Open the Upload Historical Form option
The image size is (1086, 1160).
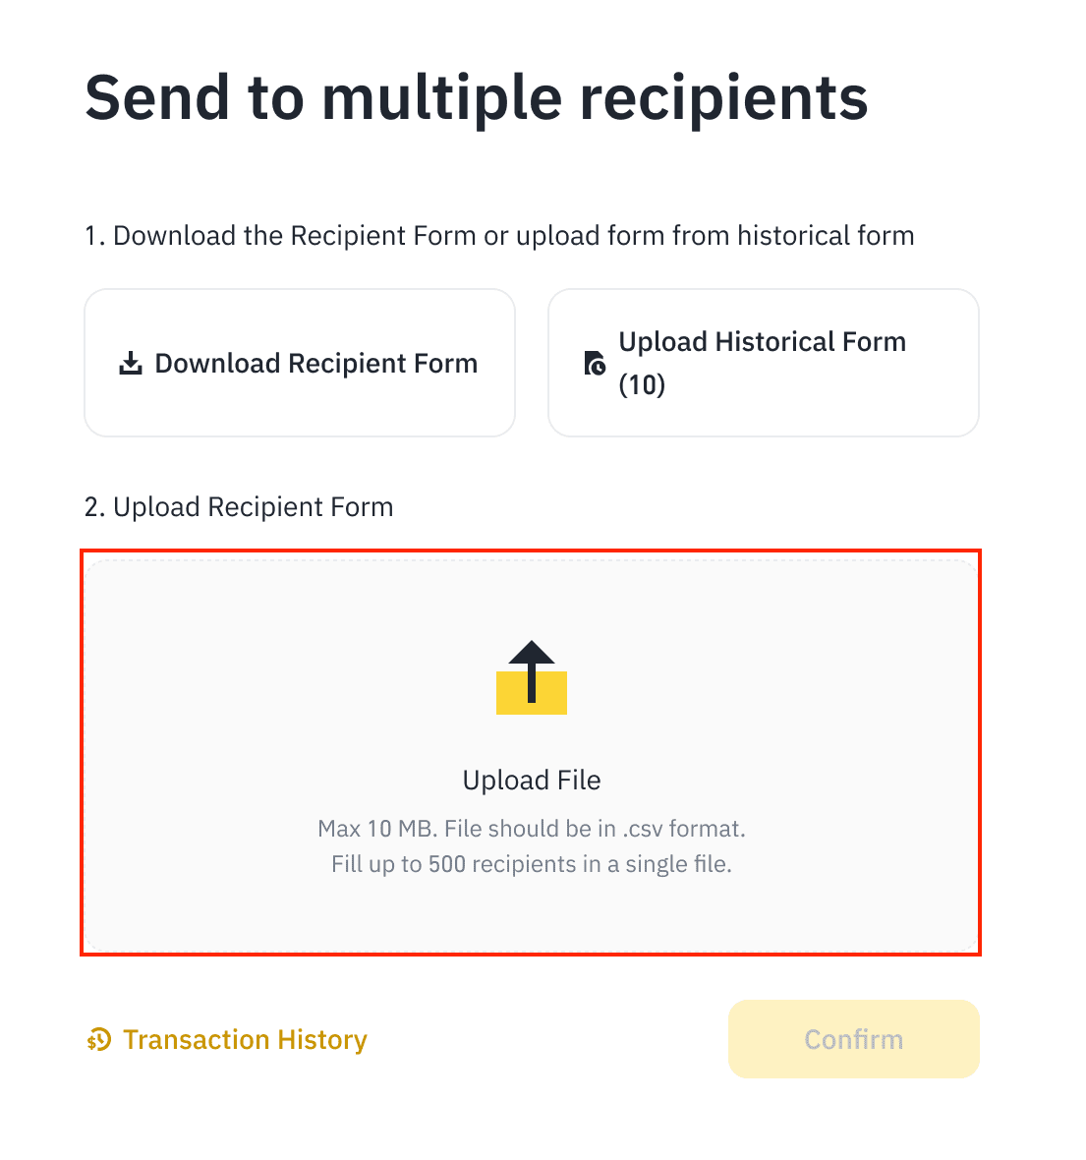[x=763, y=363]
